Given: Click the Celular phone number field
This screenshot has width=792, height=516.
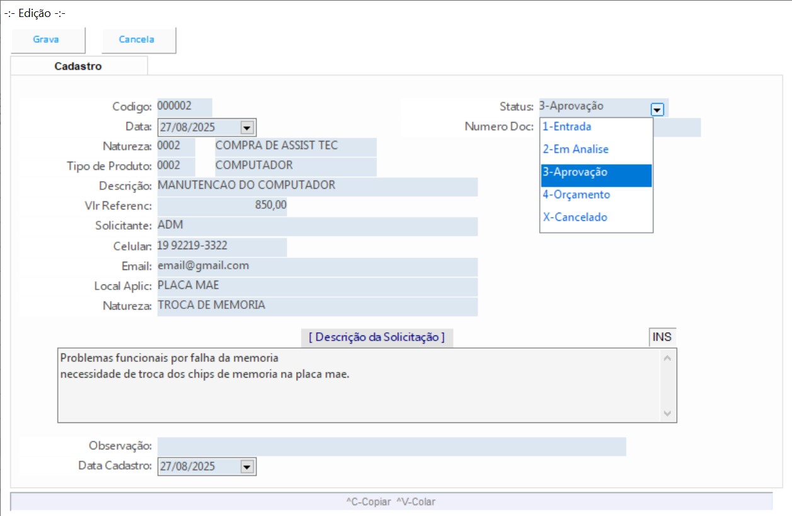Looking at the screenshot, I should (x=221, y=247).
